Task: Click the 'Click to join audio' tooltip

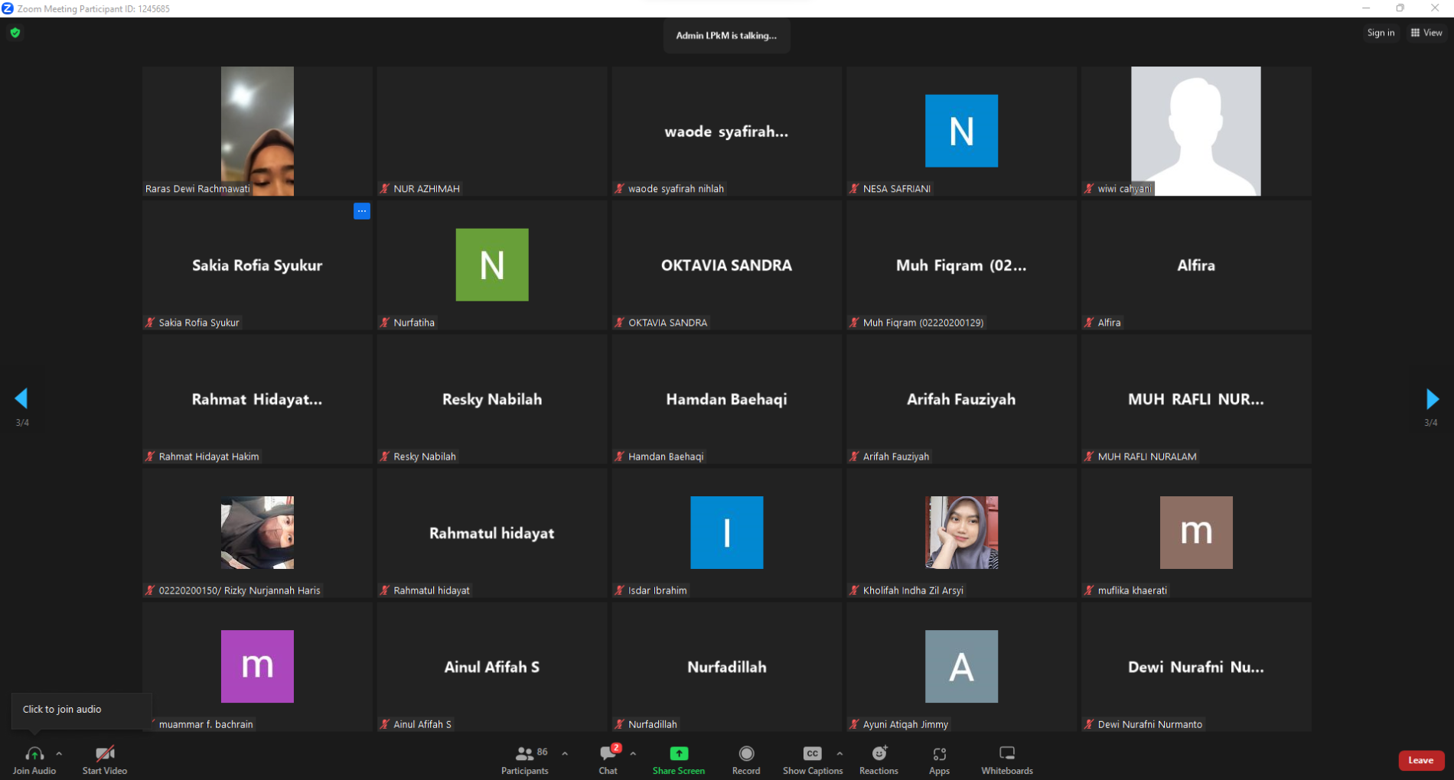Action: tap(81, 710)
